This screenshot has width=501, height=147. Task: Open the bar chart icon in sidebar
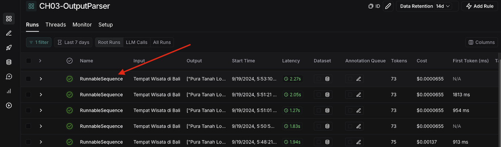[x=9, y=91]
